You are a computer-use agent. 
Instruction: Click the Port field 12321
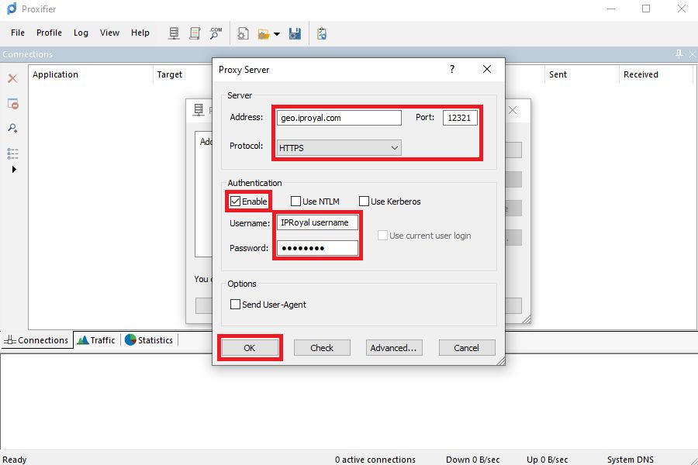click(460, 118)
